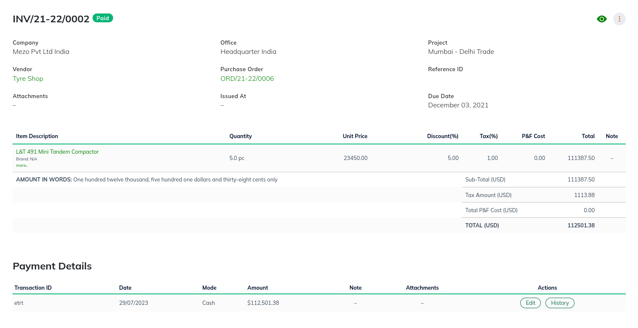
Task: View History of the etrt payment
Action: [560, 303]
